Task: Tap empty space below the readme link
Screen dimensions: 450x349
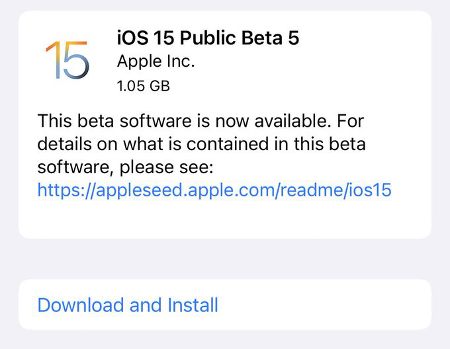Action: [x=225, y=219]
